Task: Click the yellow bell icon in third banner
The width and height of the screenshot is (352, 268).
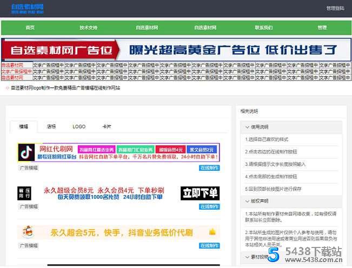Action: click(212, 232)
